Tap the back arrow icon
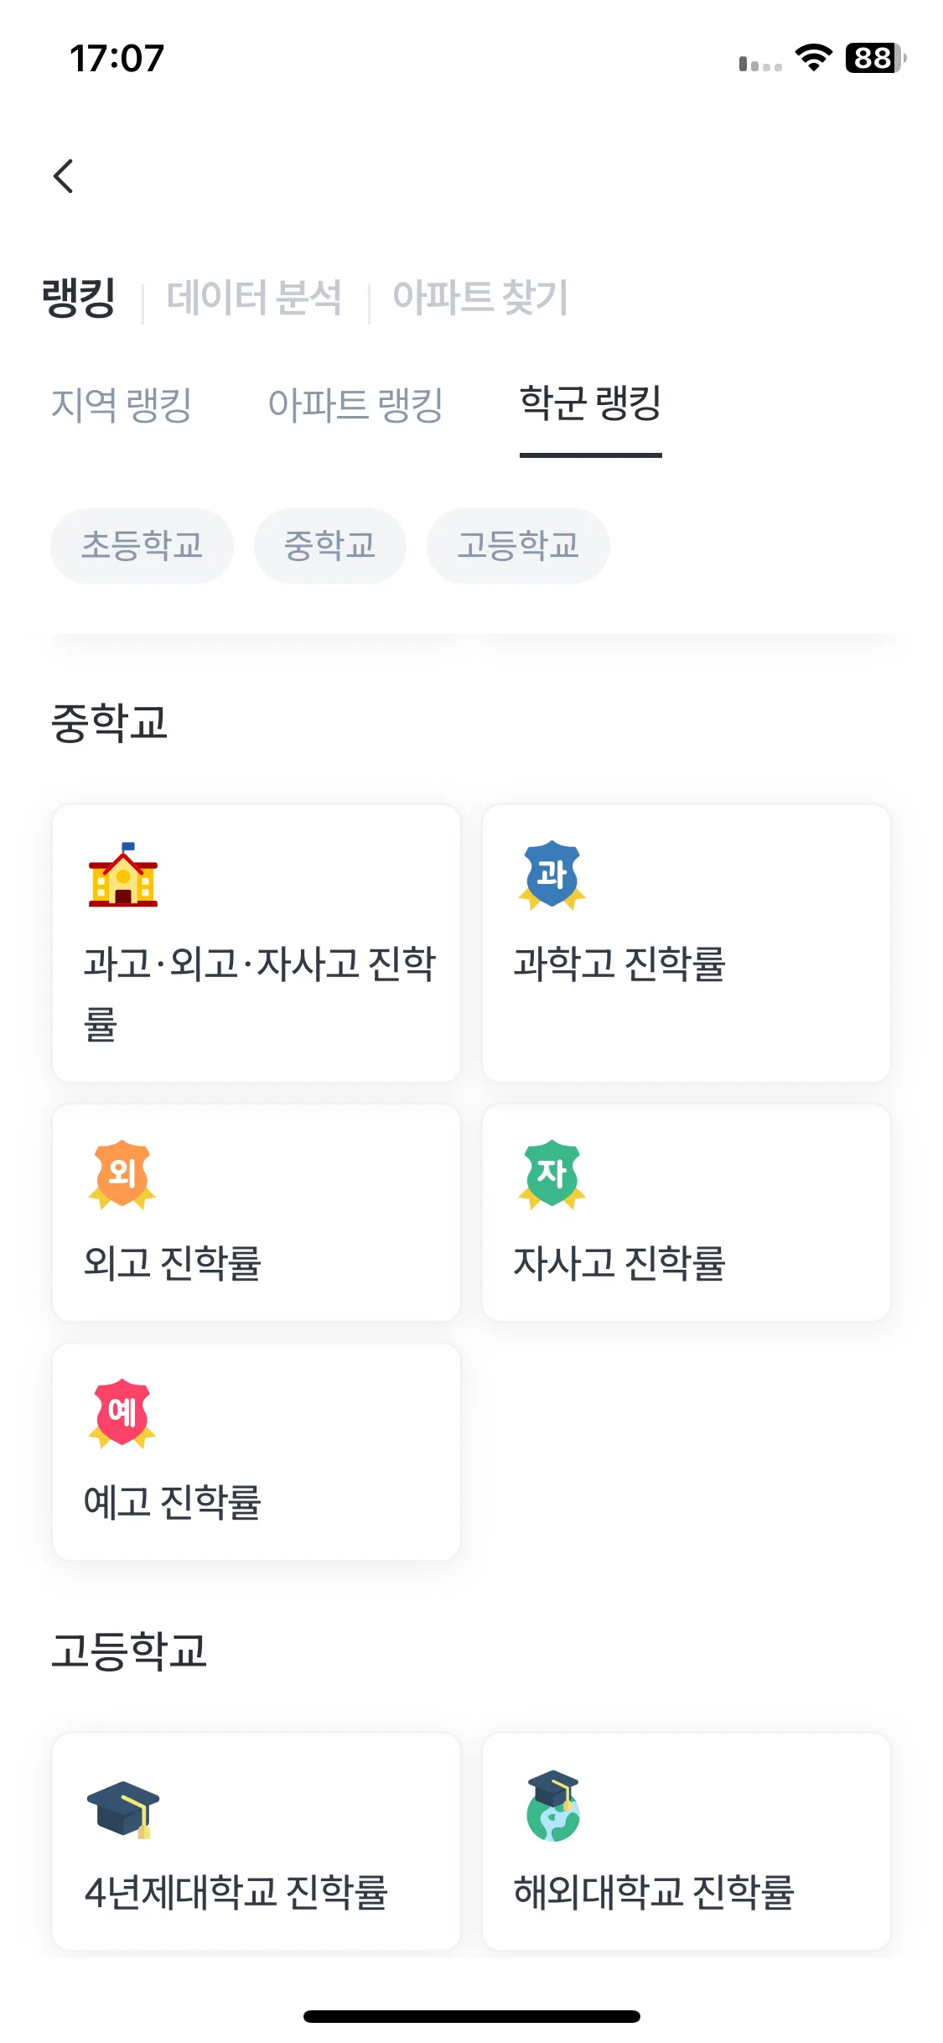This screenshot has height=2043, width=943. [63, 176]
